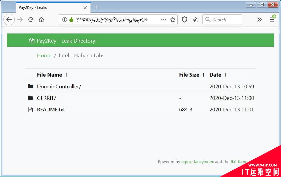Viewport: 281px width, 177px height.
Task: Go back with the browser back arrow
Action: [x=9, y=19]
